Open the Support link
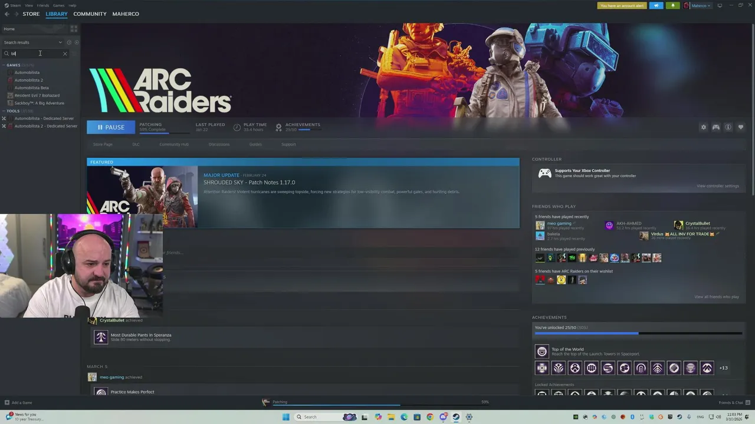Screen dimensions: 755x424 (288, 144)
